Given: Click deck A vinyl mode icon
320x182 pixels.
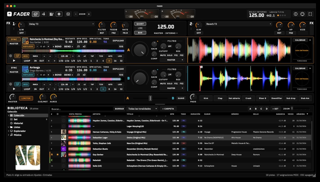Looking at the screenshot, I should pyautogui.click(x=17, y=56).
